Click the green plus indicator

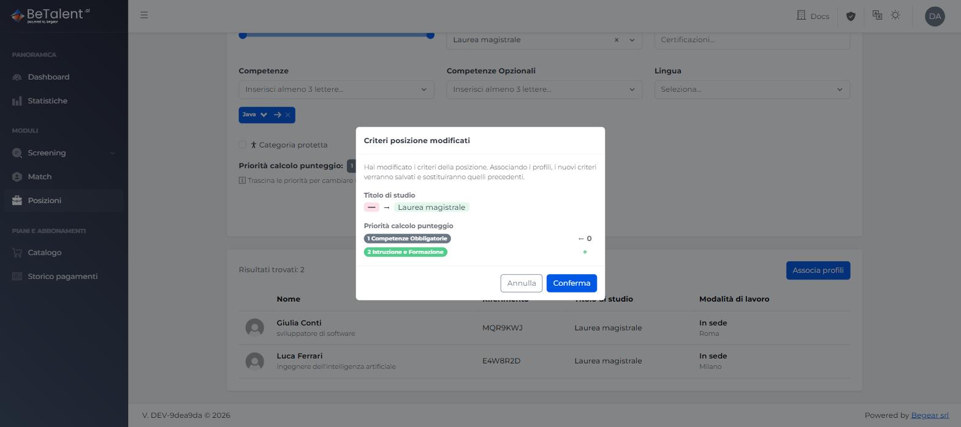click(x=585, y=252)
